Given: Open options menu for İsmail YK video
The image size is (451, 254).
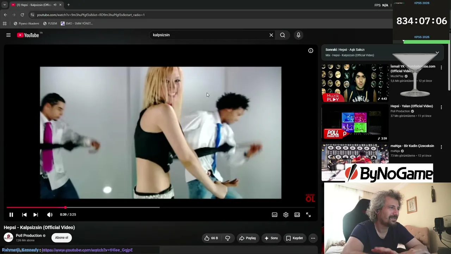Looking at the screenshot, I should [x=441, y=67].
